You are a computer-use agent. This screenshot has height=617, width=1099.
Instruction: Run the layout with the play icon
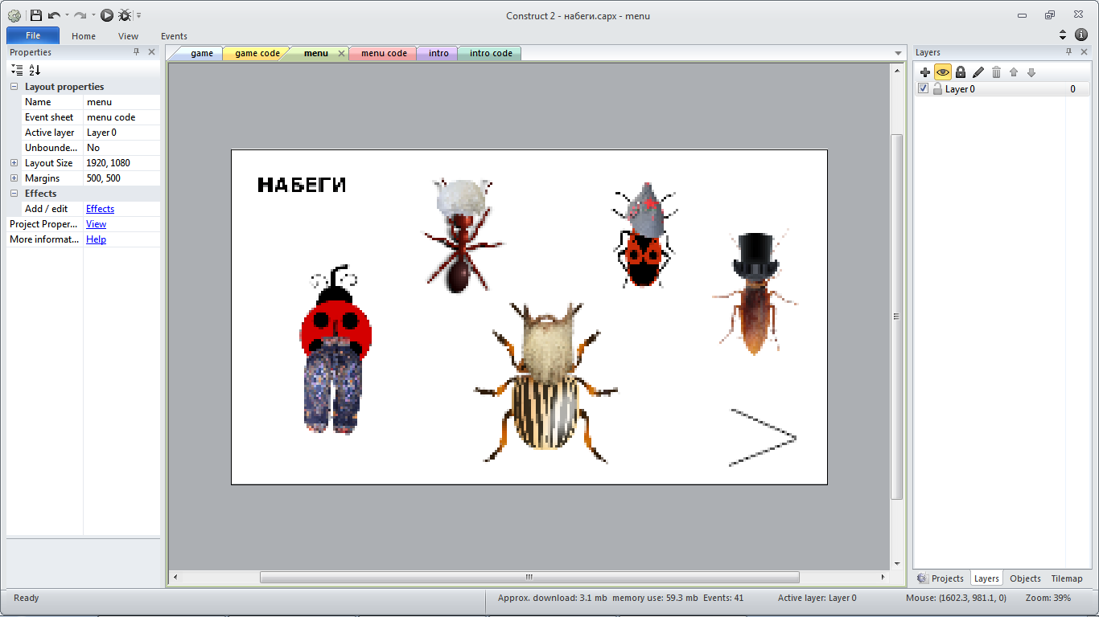pos(107,15)
